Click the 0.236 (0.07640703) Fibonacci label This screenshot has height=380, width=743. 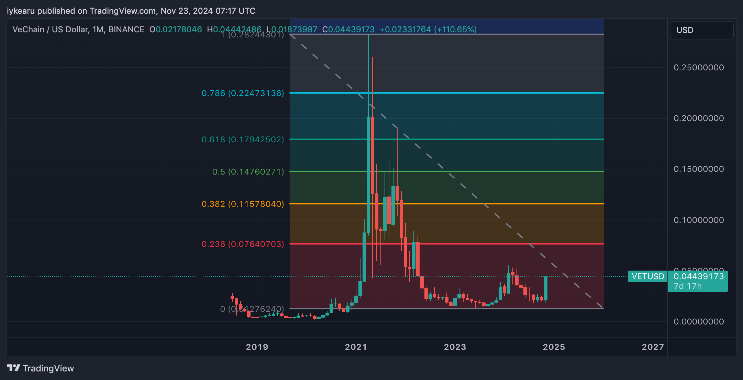[x=243, y=244]
